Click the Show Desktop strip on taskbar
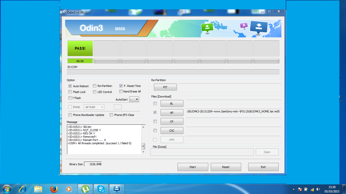 pos(344,189)
